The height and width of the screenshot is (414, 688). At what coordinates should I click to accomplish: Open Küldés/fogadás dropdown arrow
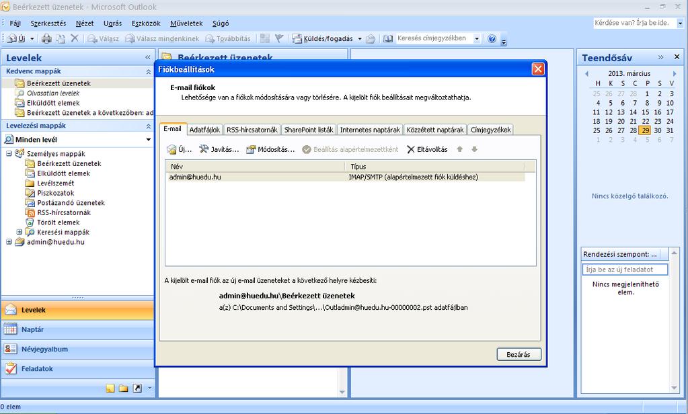pos(360,38)
